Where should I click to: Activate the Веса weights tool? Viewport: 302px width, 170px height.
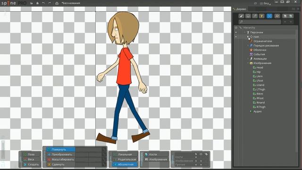(x=31, y=160)
